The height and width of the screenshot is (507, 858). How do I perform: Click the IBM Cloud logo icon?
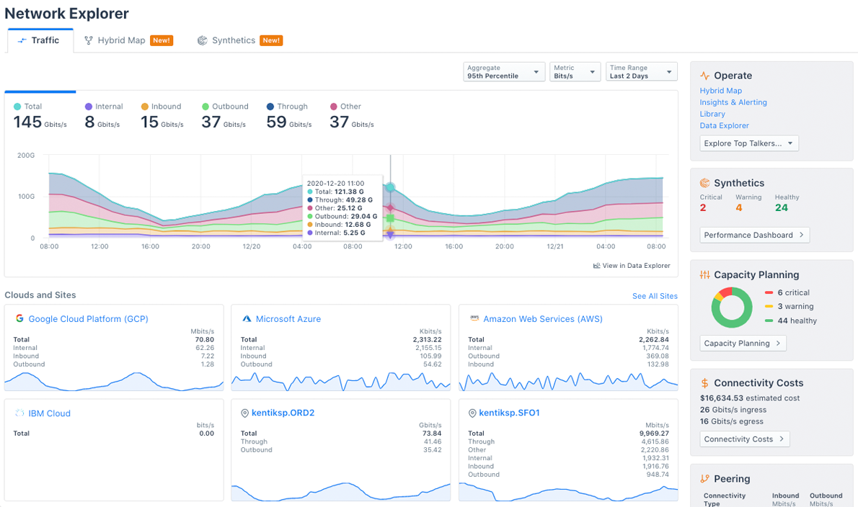19,413
